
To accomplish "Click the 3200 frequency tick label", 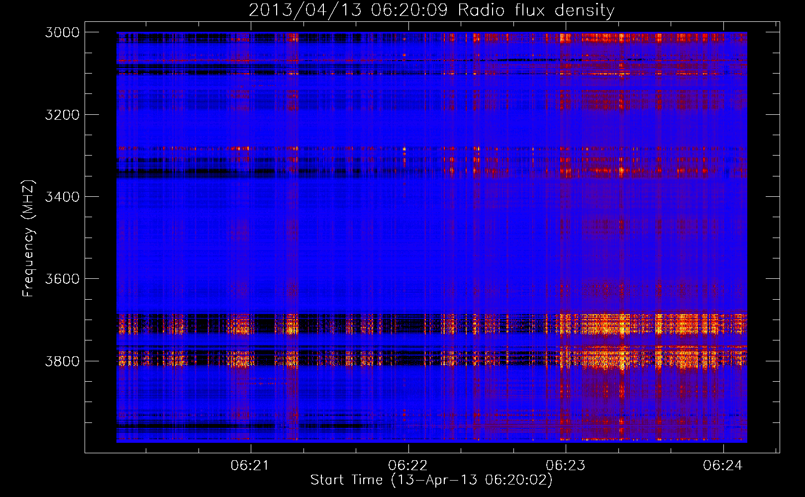I will 62,115.
